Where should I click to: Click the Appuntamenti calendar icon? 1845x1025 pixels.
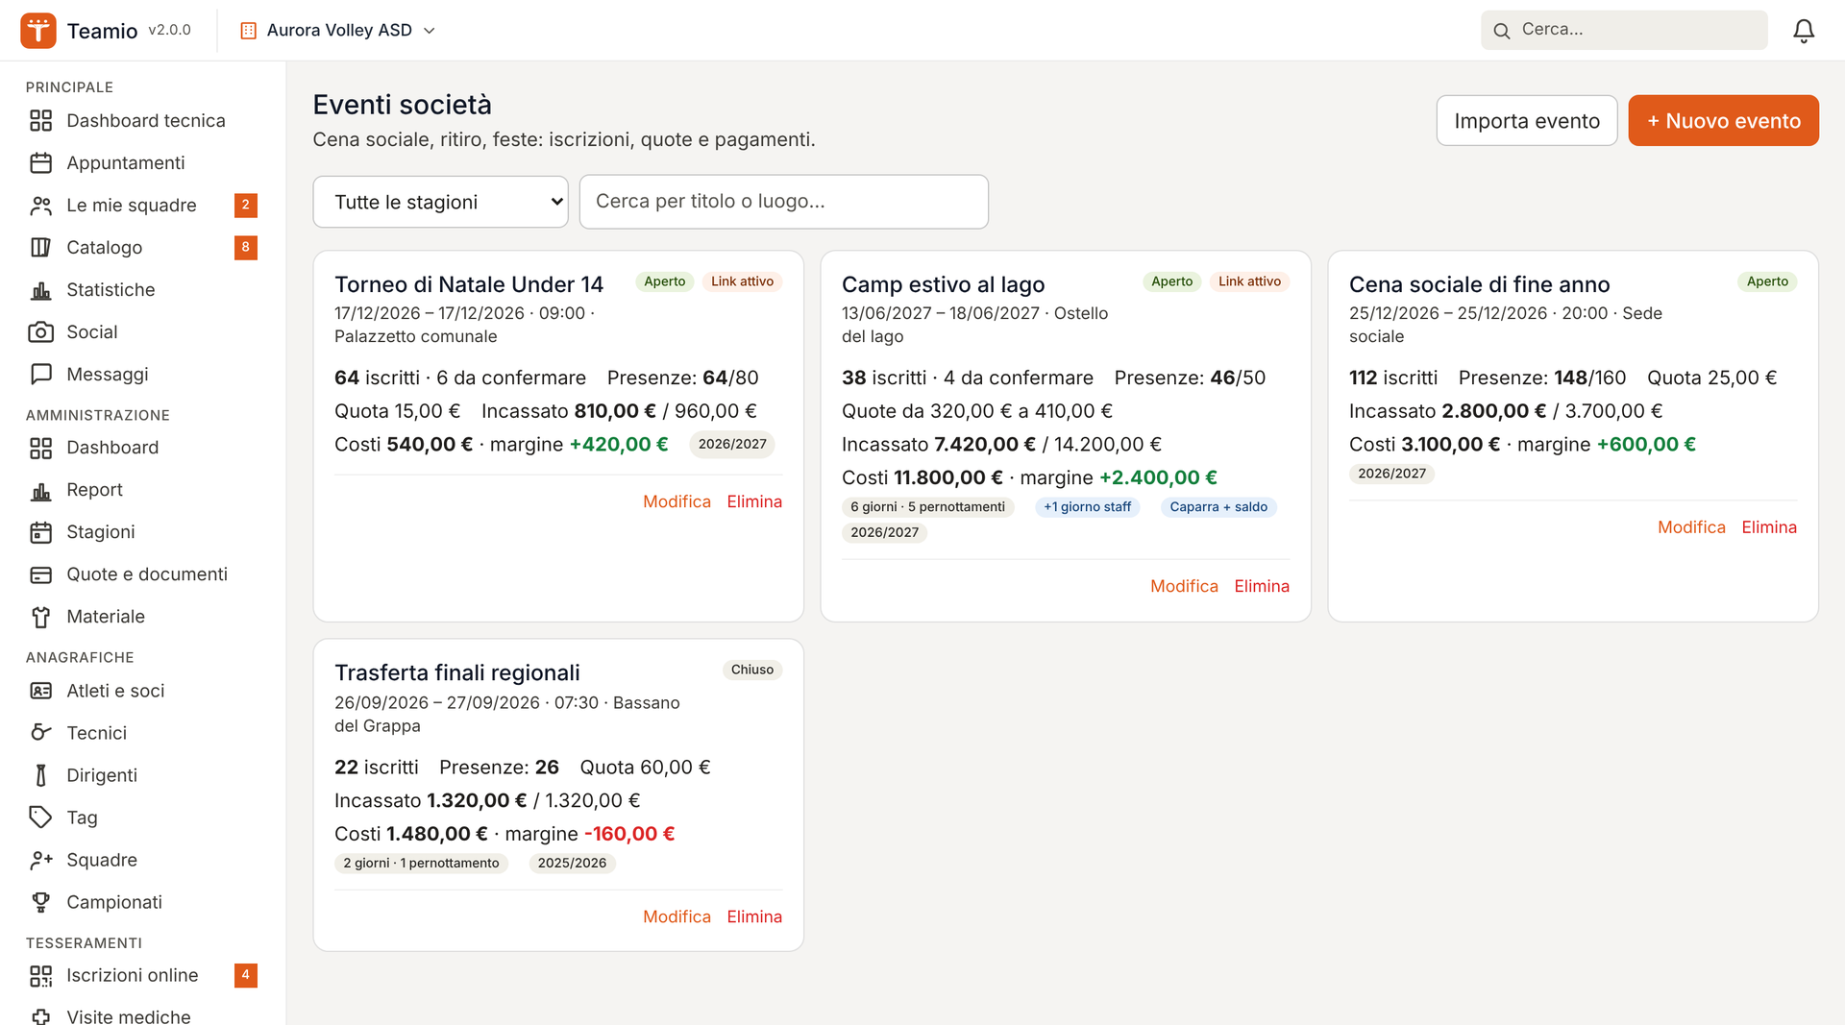[40, 163]
